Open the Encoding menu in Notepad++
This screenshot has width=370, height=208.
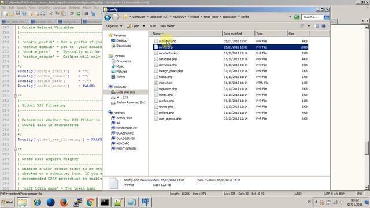[44, 8]
